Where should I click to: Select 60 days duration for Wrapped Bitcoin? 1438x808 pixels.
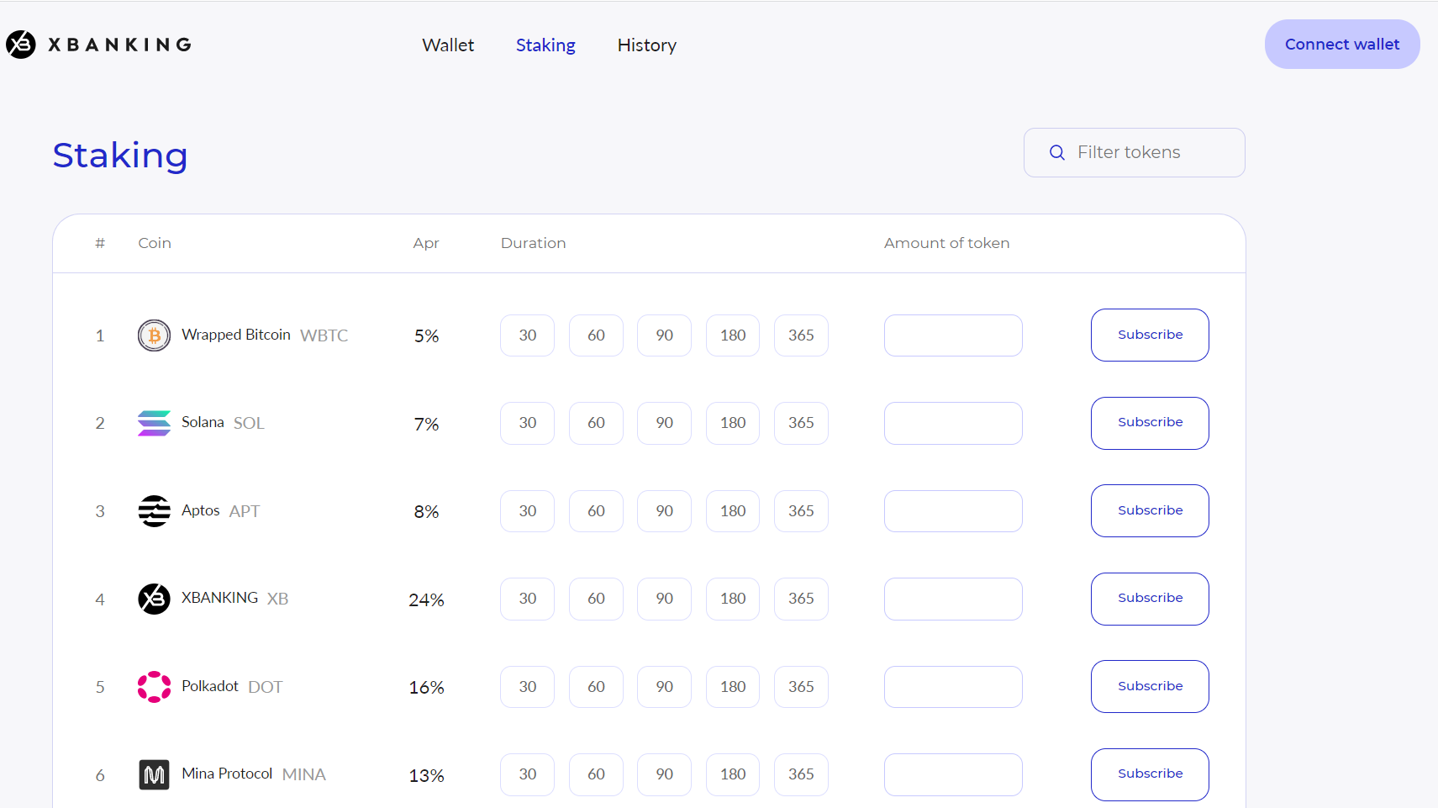tap(596, 335)
